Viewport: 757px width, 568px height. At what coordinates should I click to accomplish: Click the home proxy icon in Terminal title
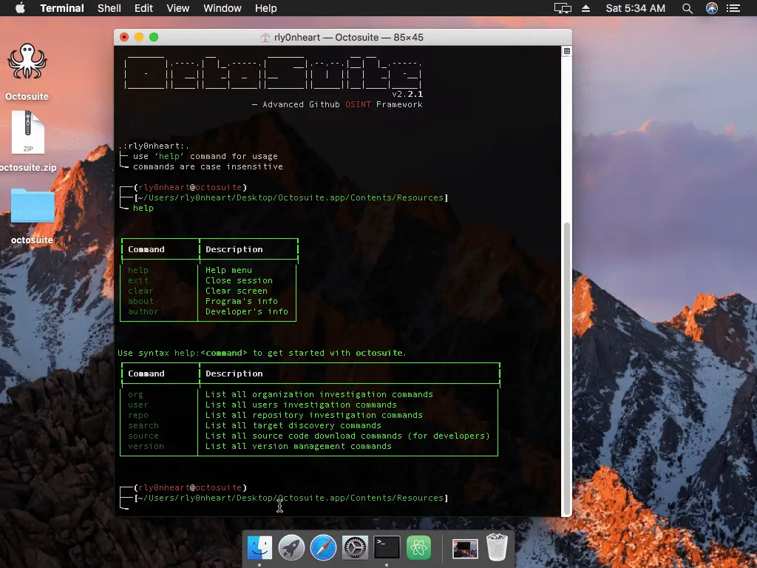coord(265,38)
